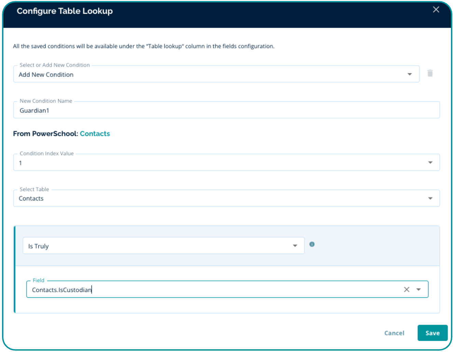Click into the New Condition Name field
The height and width of the screenshot is (352, 453).
pyautogui.click(x=225, y=110)
